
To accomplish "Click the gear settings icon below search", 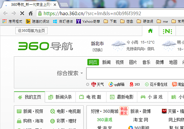I will (x=88, y=84).
